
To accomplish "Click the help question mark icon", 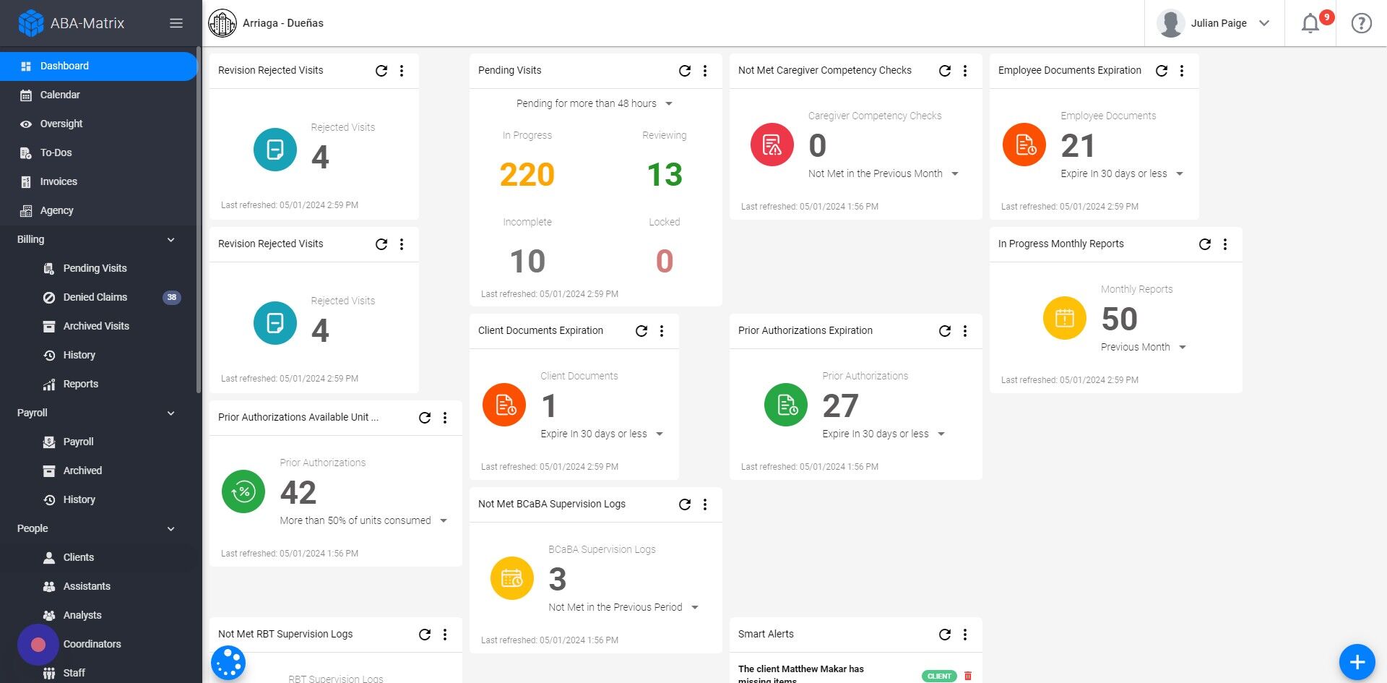I will (1361, 23).
